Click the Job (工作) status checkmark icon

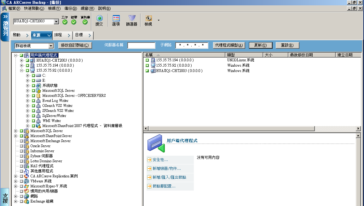65,22
